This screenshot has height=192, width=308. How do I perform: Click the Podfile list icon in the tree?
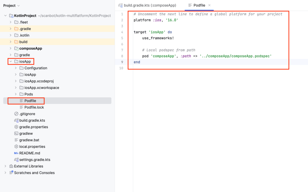(21, 101)
